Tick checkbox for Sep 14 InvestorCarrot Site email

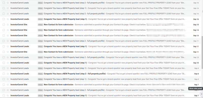click(x=4, y=30)
